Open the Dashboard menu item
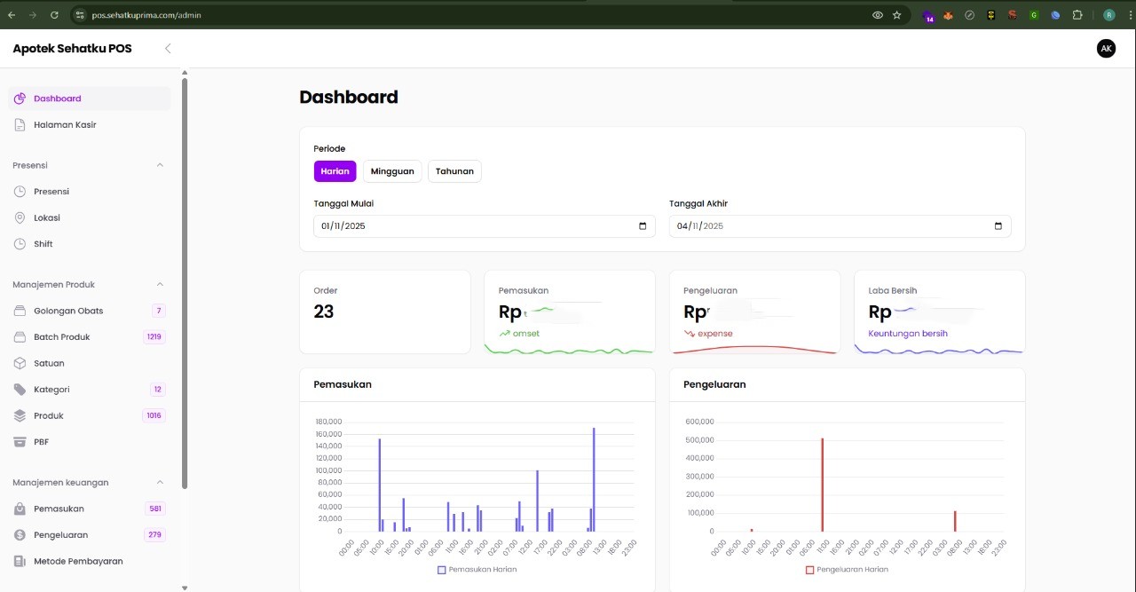 (58, 99)
